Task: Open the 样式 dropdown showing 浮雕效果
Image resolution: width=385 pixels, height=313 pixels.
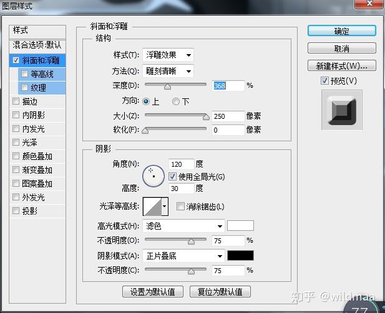Action: [168, 55]
